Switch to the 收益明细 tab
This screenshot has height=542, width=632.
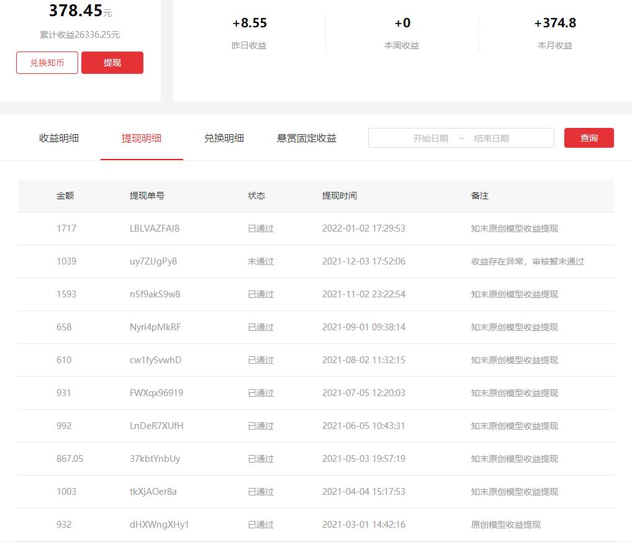[59, 138]
